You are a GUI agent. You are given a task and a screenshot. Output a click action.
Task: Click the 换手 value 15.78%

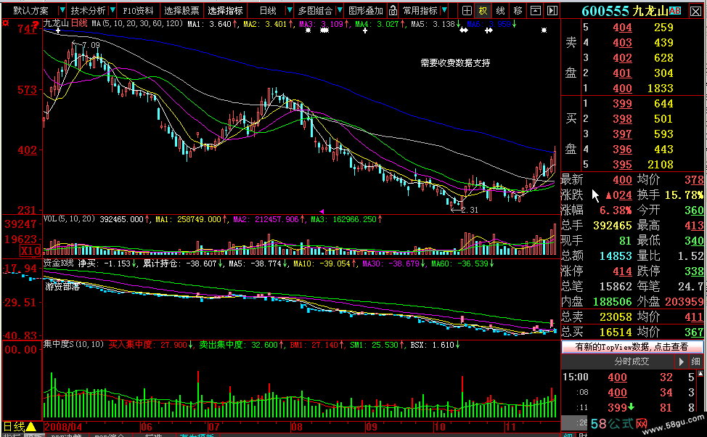click(684, 195)
